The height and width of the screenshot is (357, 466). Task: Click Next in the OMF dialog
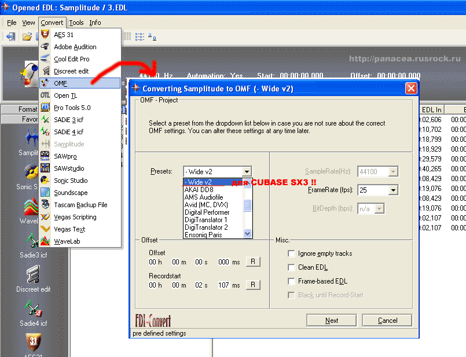click(x=331, y=321)
